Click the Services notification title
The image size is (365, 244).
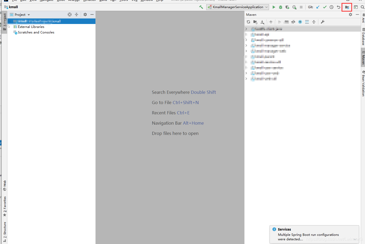[284, 230]
